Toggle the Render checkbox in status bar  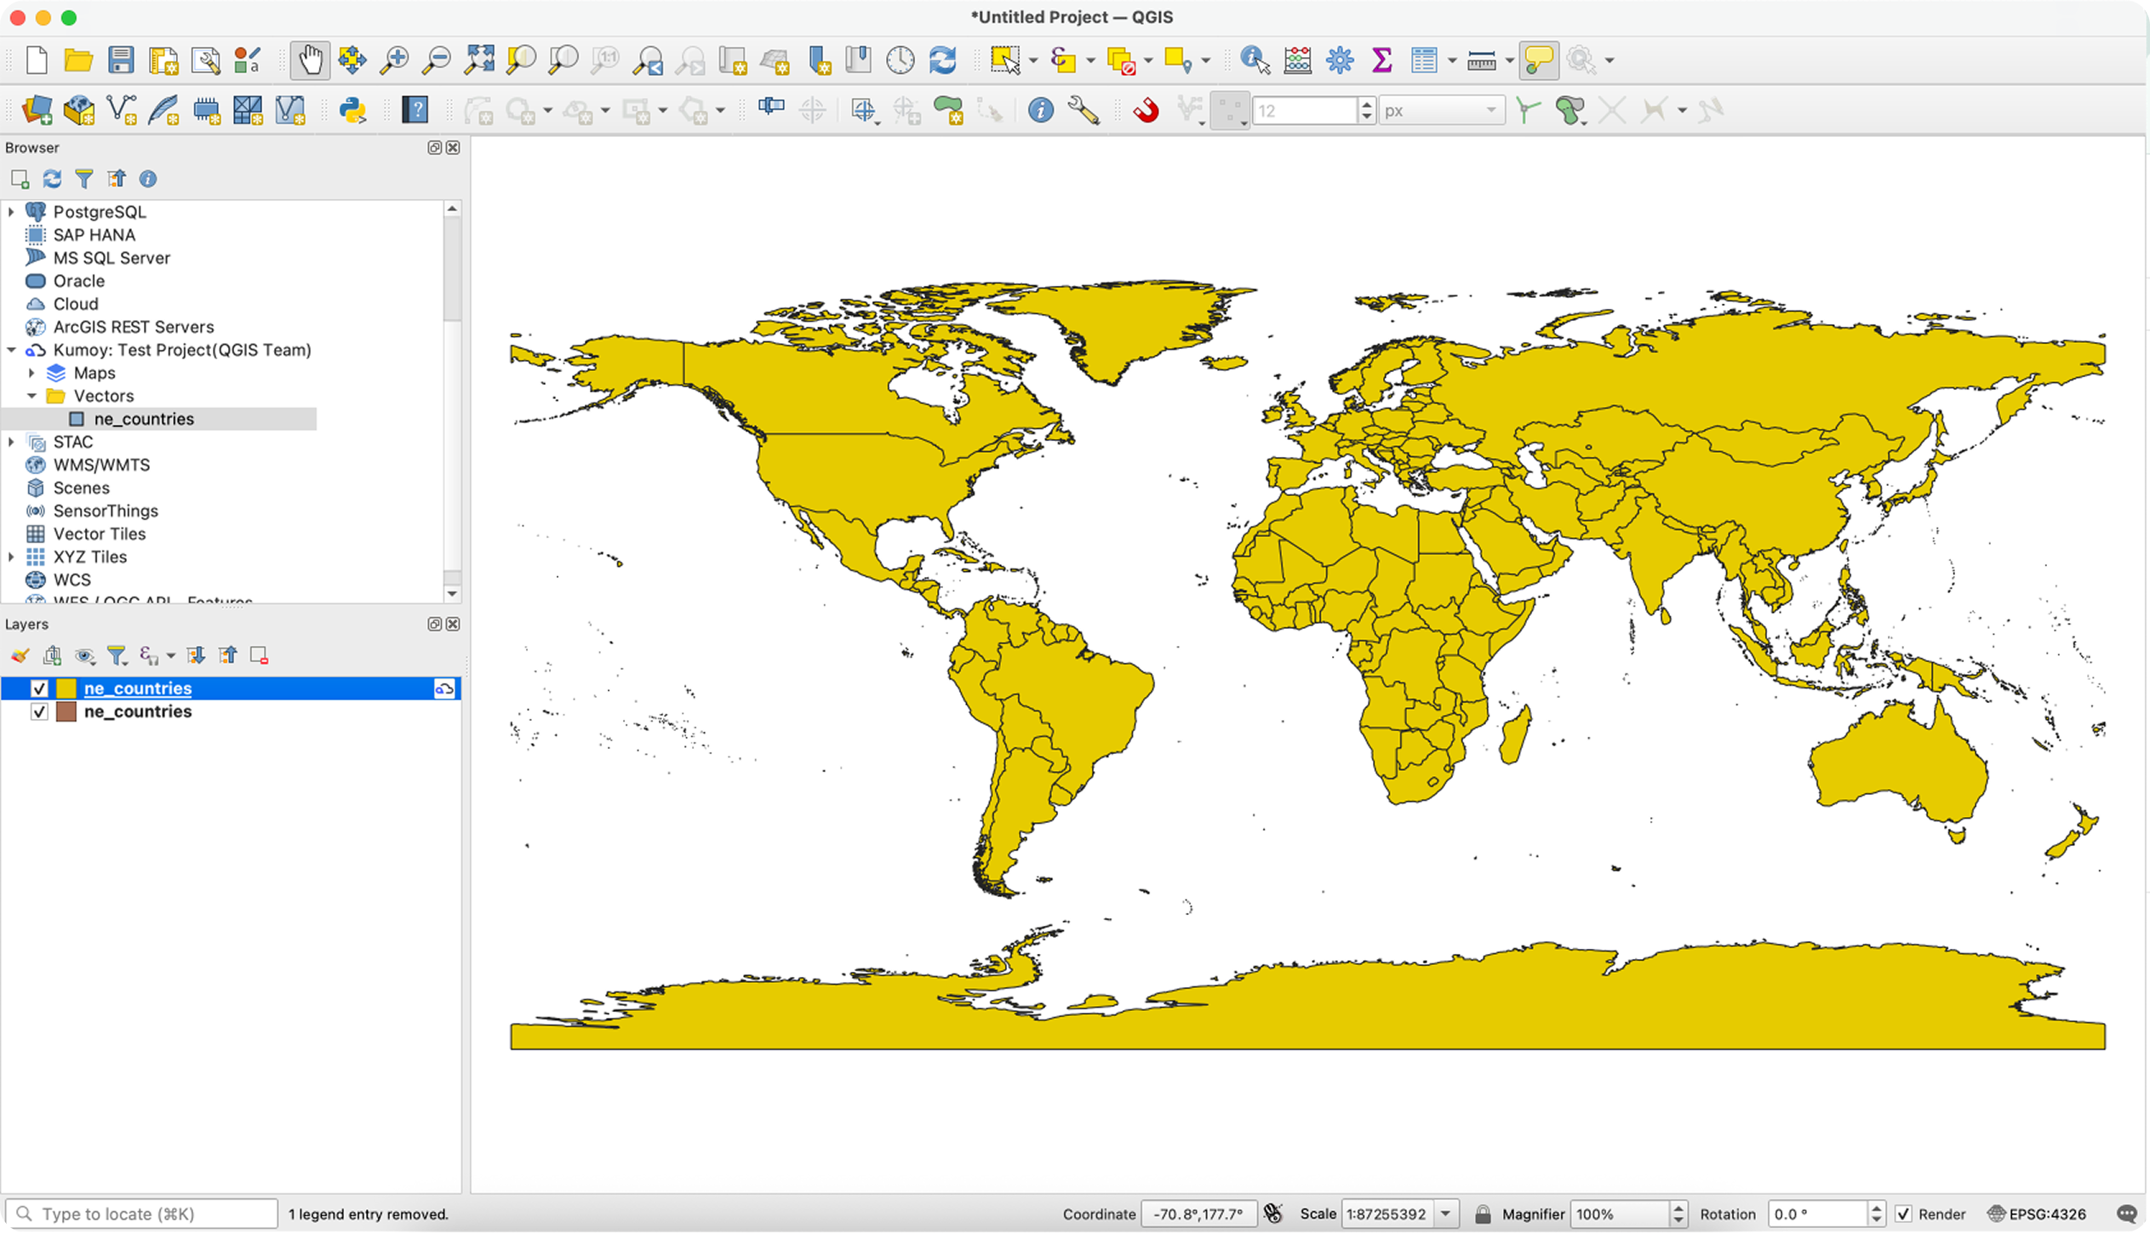pos(1904,1214)
